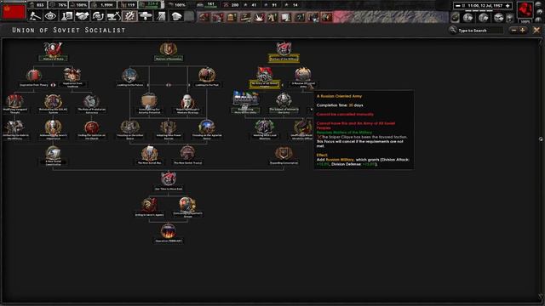Select the Matters of State focus

53,52
